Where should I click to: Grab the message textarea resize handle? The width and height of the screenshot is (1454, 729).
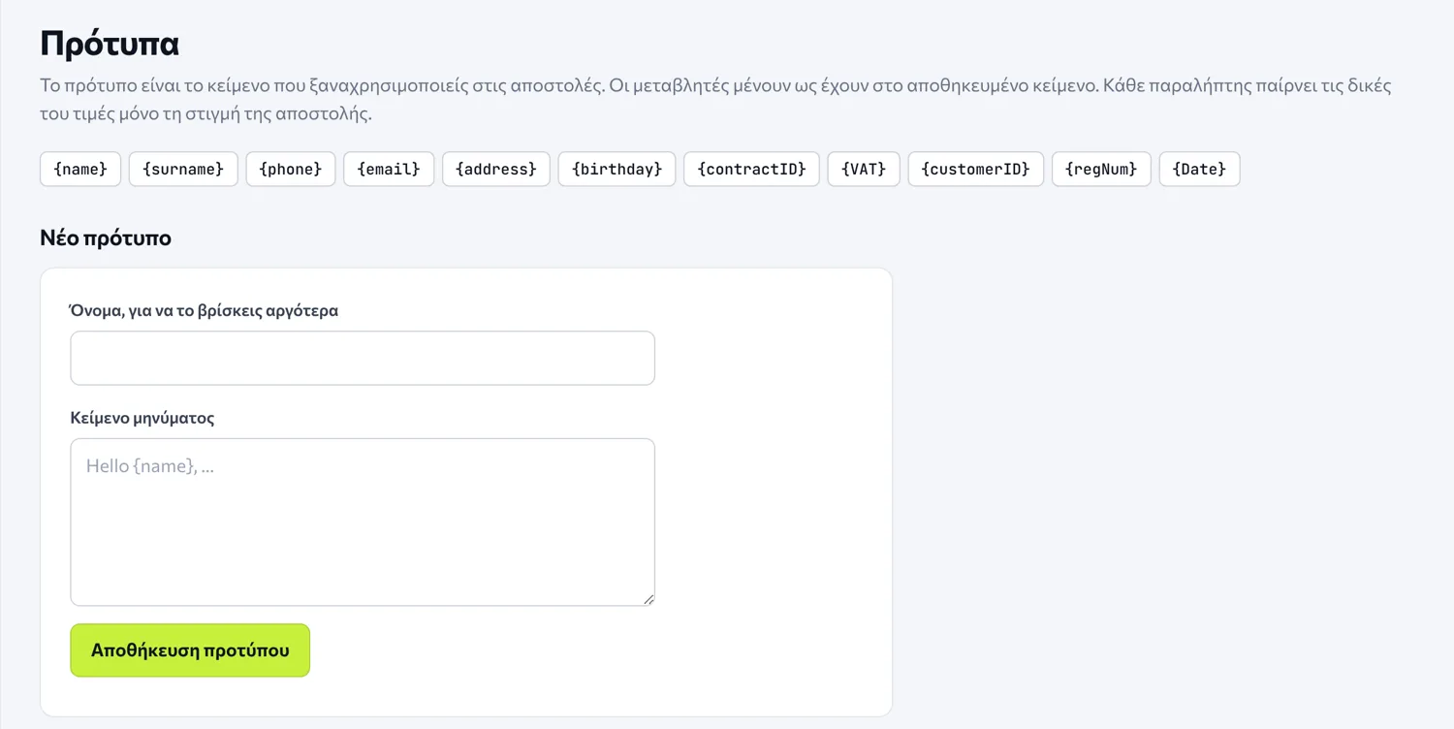pos(648,598)
